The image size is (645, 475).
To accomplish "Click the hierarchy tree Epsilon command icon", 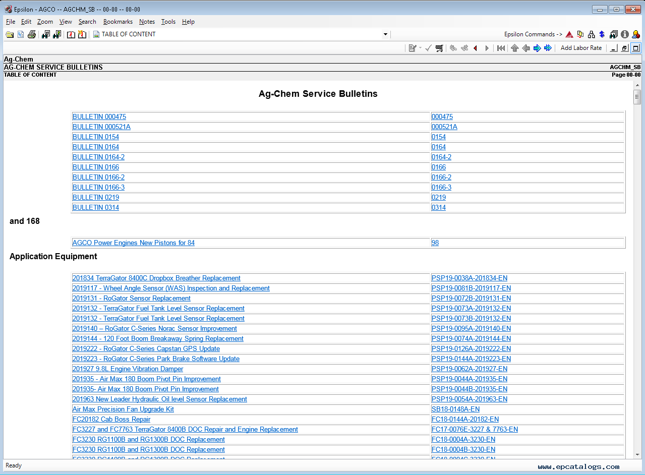I will point(591,34).
